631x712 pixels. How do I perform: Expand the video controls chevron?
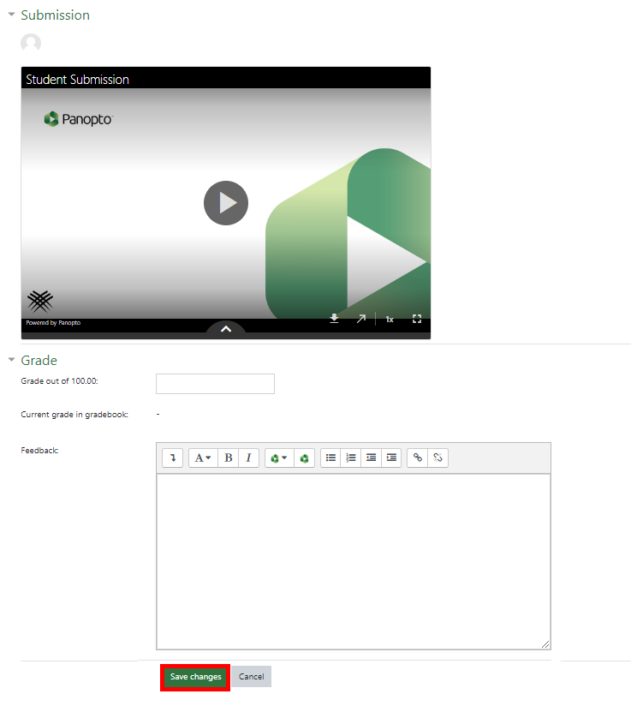pos(226,329)
